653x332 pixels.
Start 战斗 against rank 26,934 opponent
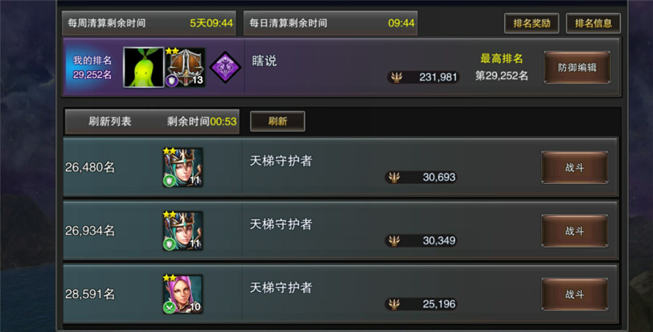point(574,231)
